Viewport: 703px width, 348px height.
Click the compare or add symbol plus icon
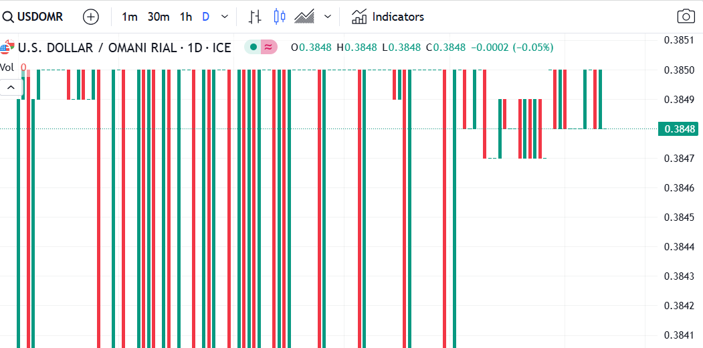click(90, 17)
